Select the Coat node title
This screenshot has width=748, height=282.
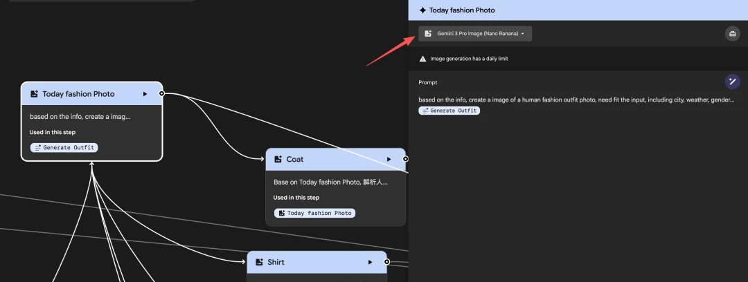295,159
